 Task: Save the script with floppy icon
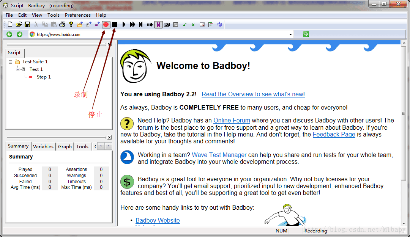click(27, 24)
